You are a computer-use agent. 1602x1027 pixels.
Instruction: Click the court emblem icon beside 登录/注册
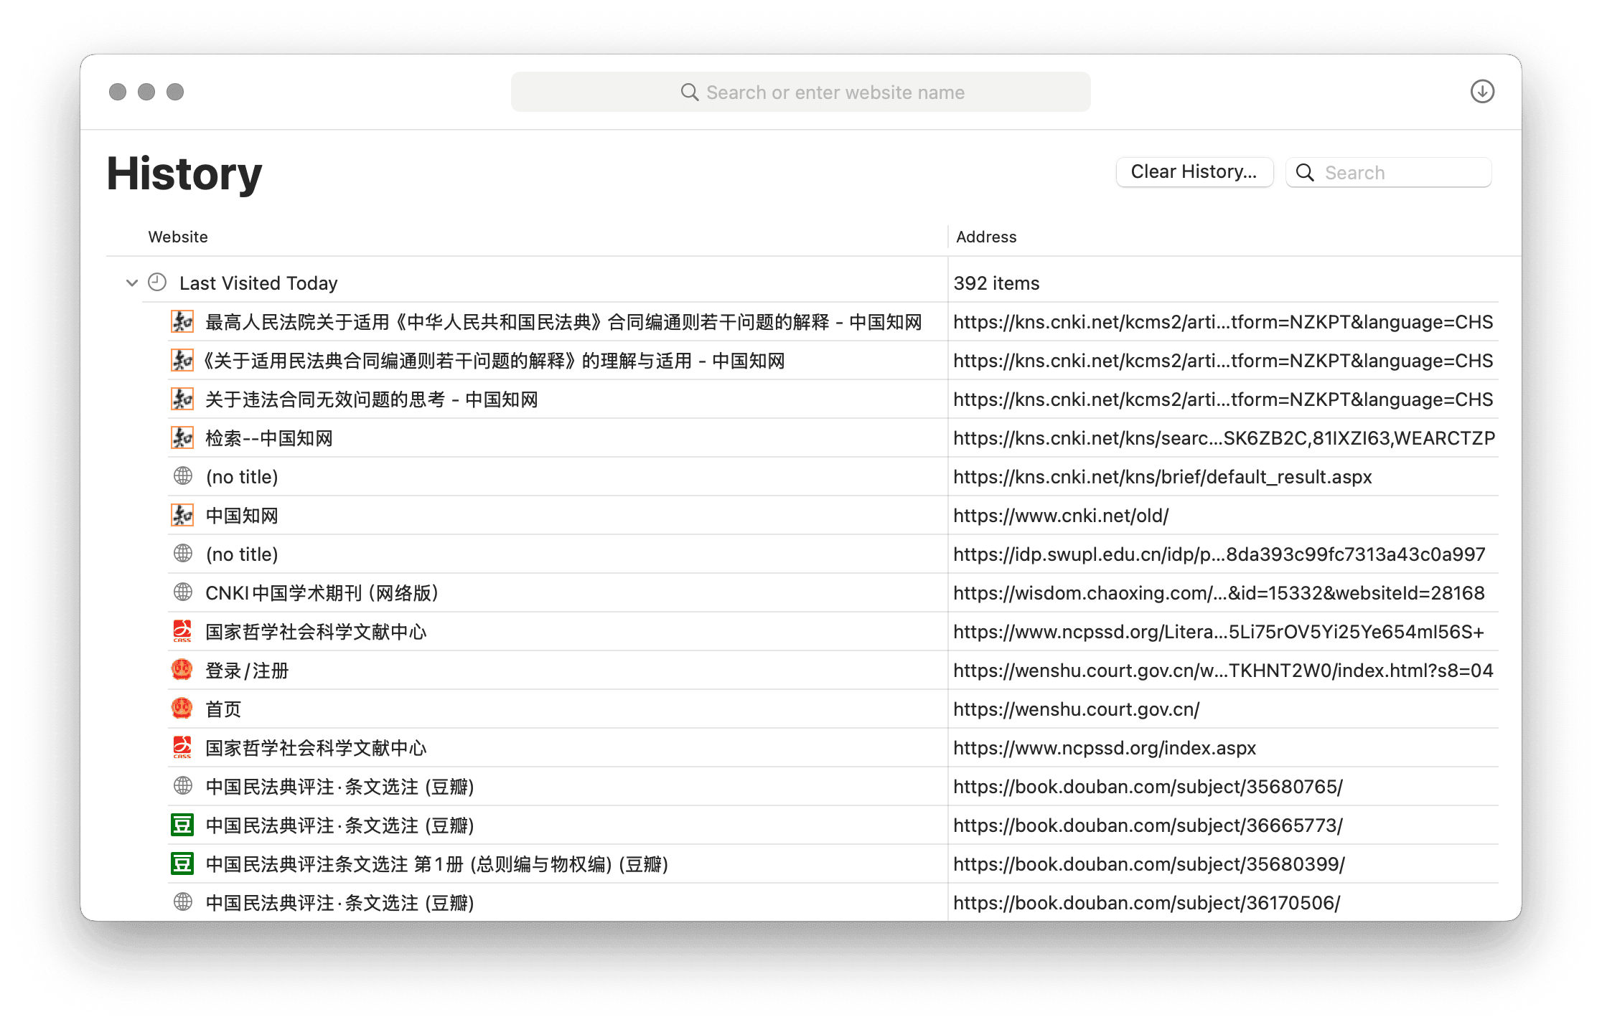pyautogui.click(x=182, y=670)
